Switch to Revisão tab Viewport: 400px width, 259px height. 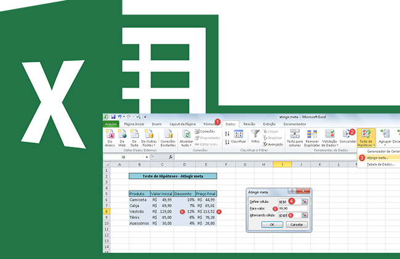tap(249, 124)
